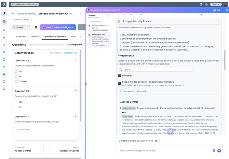Click Ask Trustero Intelligence button
Screen dimensions: 229x159
(x=58, y=27)
